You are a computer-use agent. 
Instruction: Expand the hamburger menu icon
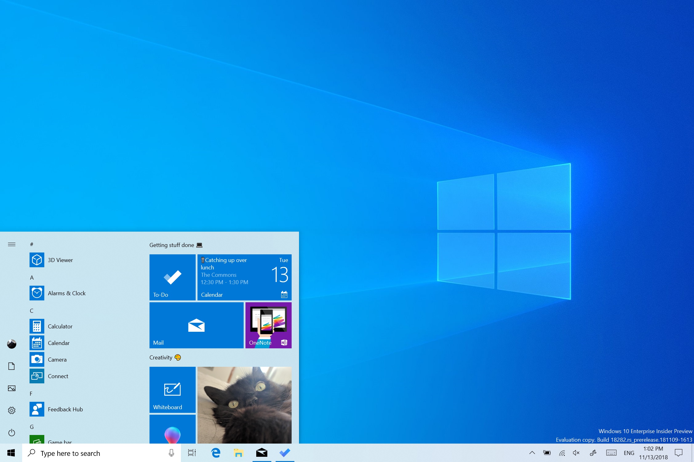click(11, 245)
